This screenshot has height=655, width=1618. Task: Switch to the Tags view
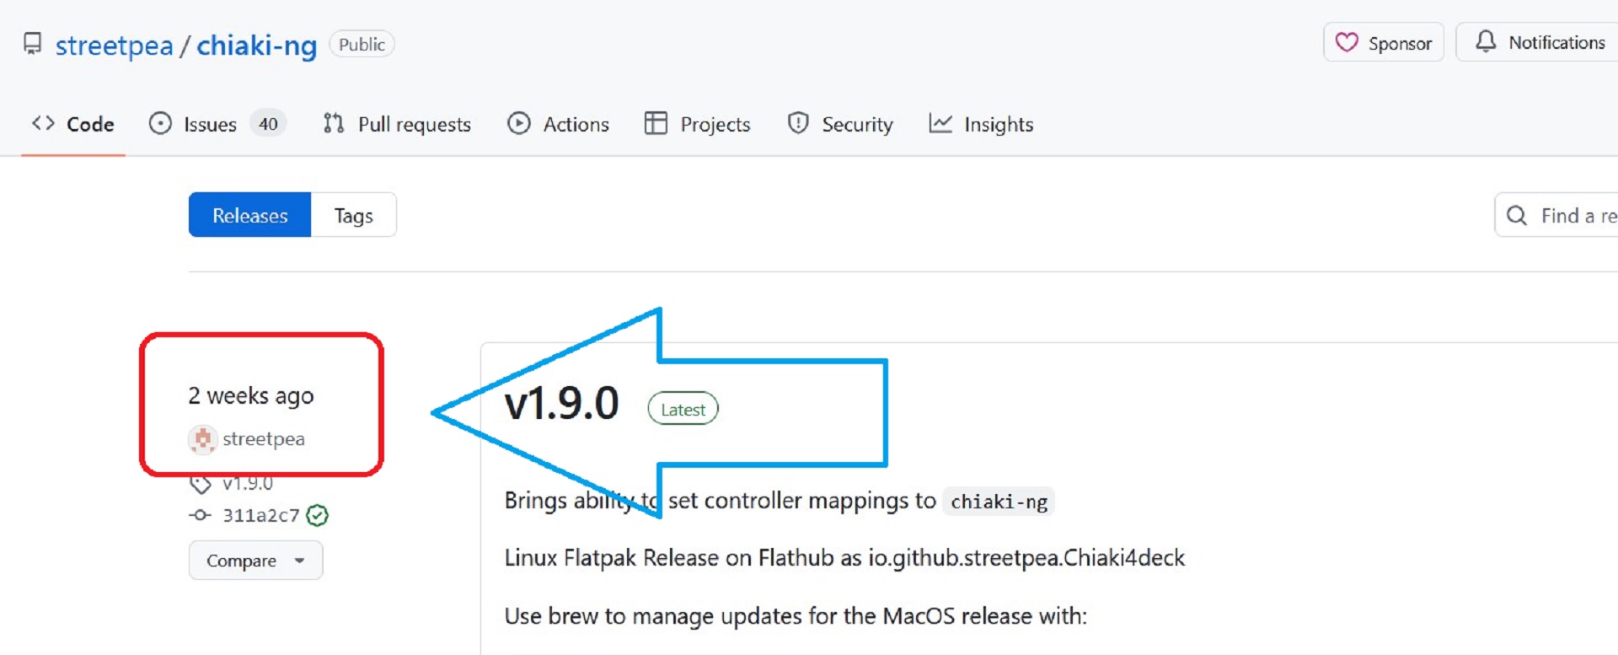pyautogui.click(x=353, y=216)
